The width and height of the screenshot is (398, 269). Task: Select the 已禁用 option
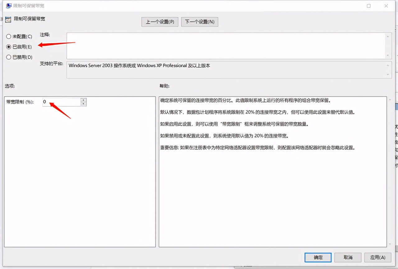click(9, 57)
